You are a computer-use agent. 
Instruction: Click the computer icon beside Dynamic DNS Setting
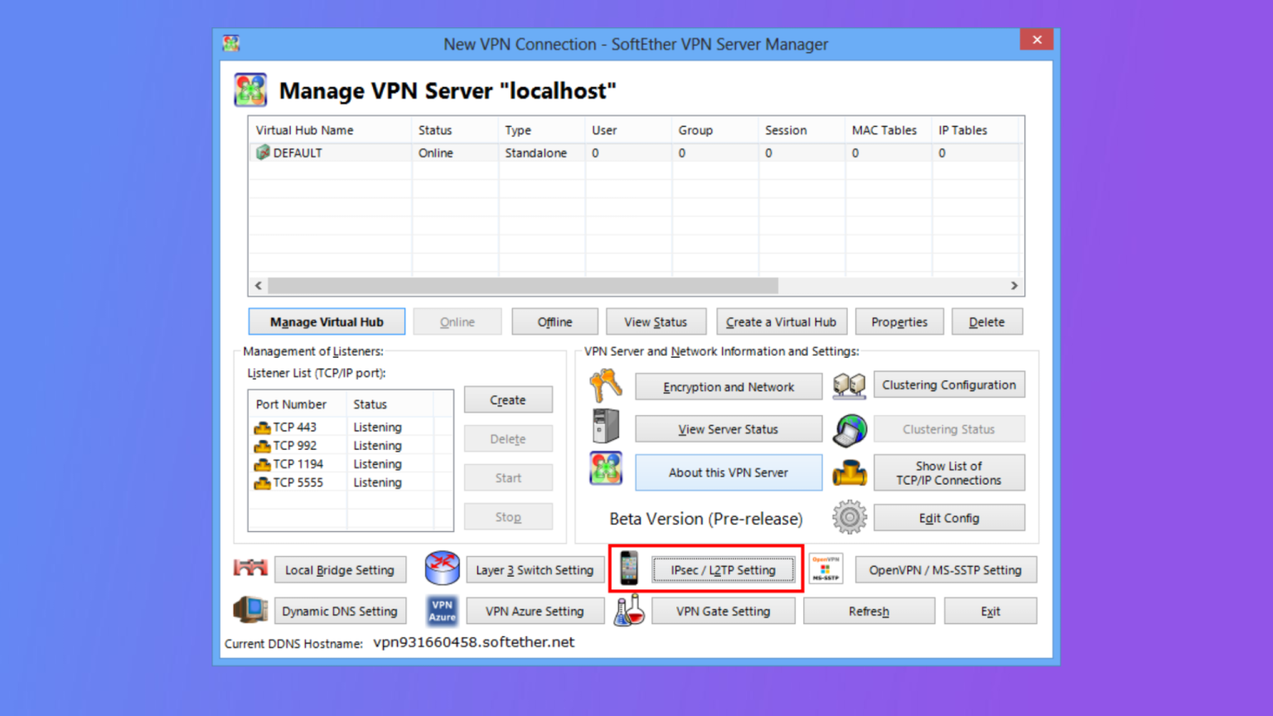[x=250, y=610]
